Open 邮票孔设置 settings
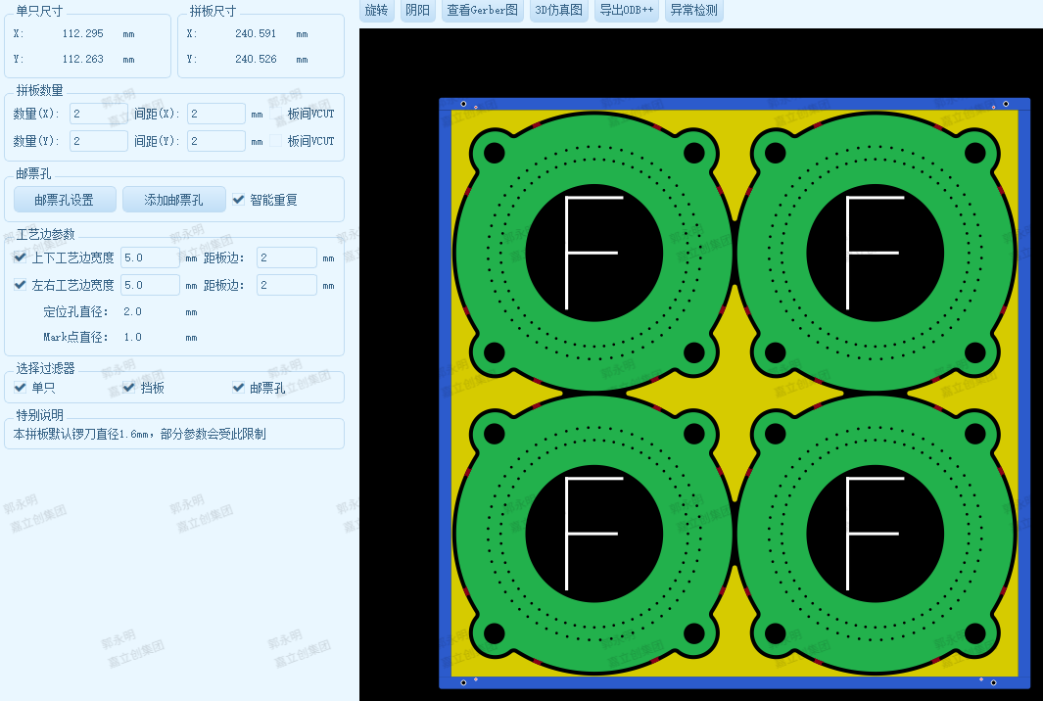 pos(65,200)
